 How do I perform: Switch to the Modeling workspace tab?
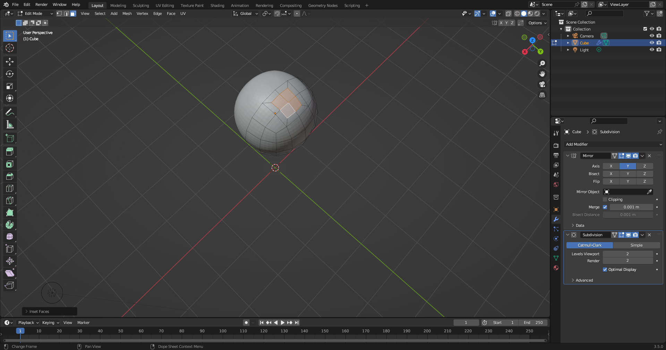pos(118,6)
